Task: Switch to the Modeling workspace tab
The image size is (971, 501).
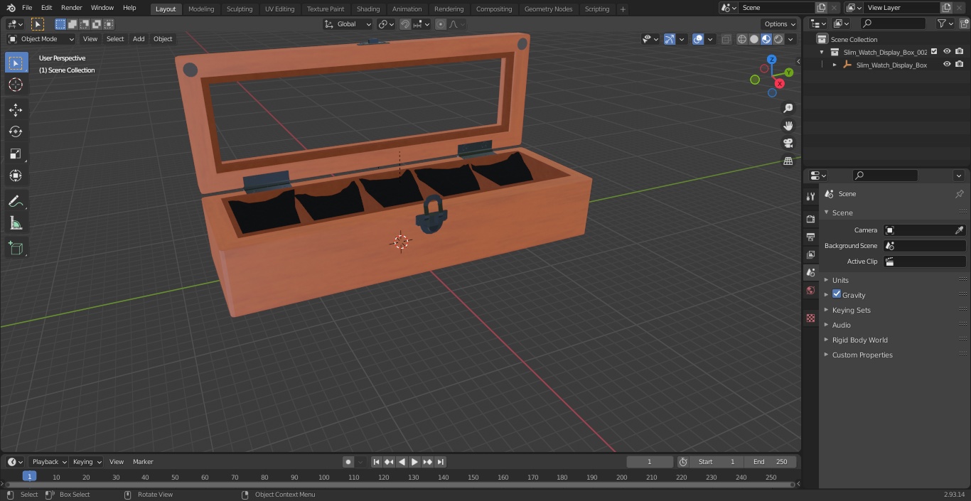Action: [201, 9]
